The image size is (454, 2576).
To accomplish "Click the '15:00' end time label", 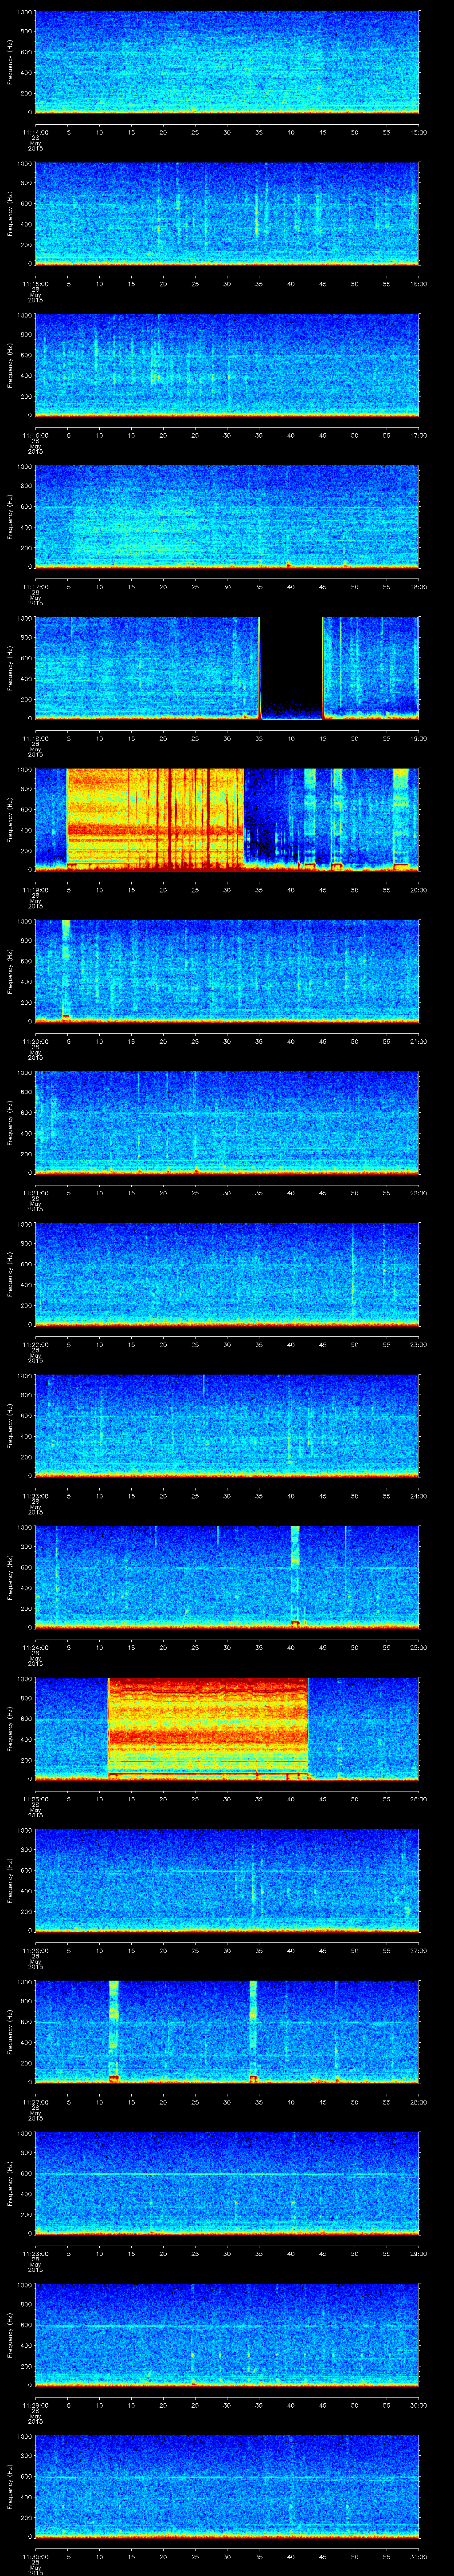I will pos(419,132).
